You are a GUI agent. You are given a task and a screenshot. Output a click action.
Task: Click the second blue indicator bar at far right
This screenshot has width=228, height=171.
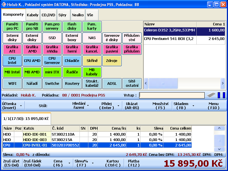tap(224, 95)
